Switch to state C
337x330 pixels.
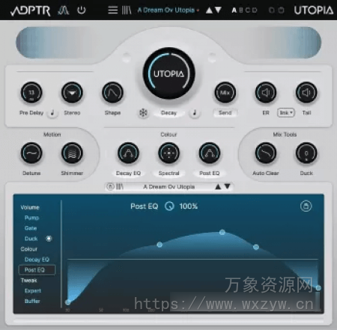[x=248, y=10]
